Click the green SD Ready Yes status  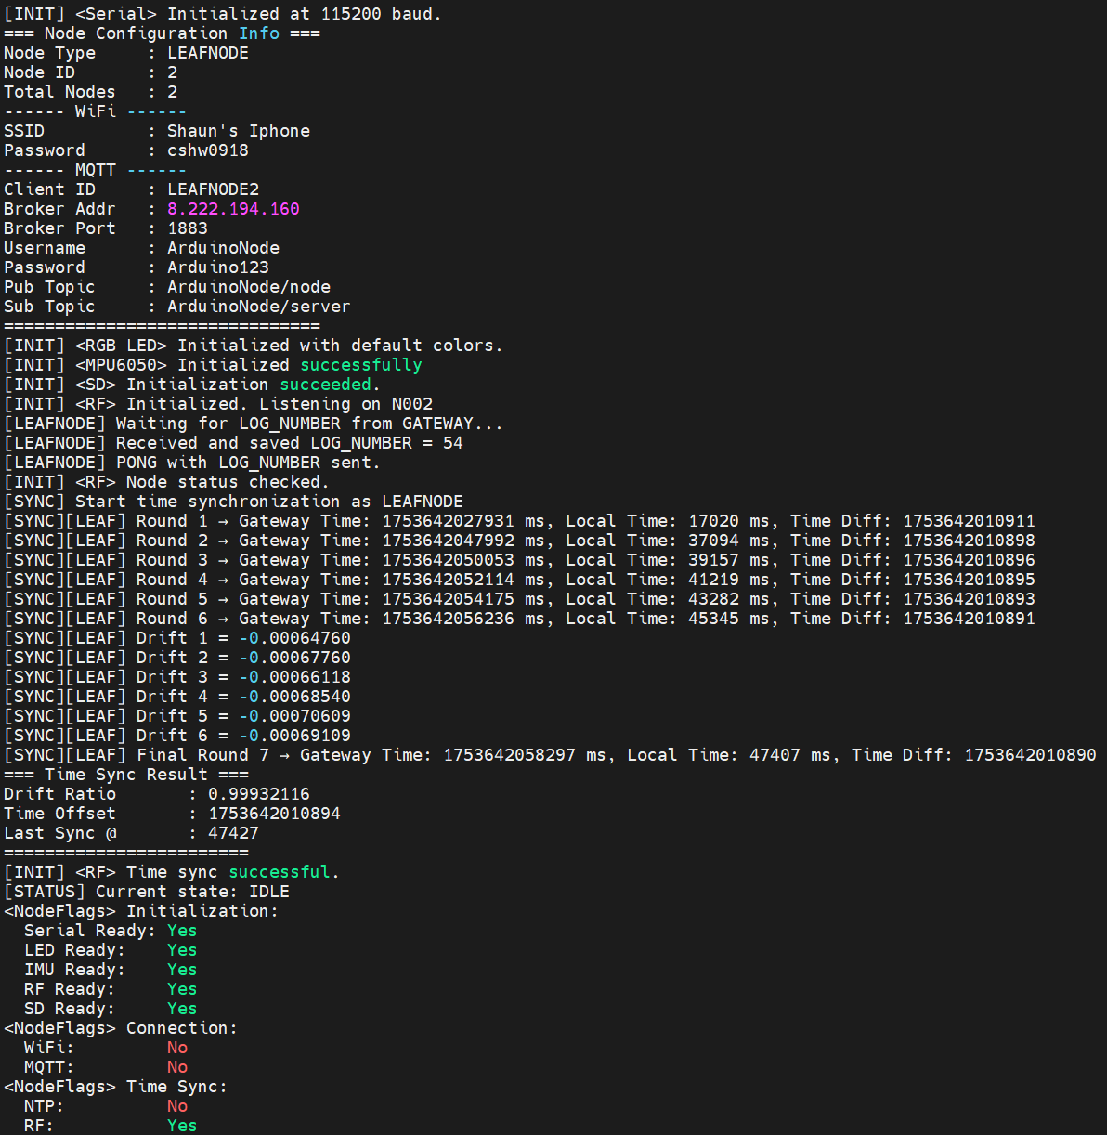click(182, 1009)
